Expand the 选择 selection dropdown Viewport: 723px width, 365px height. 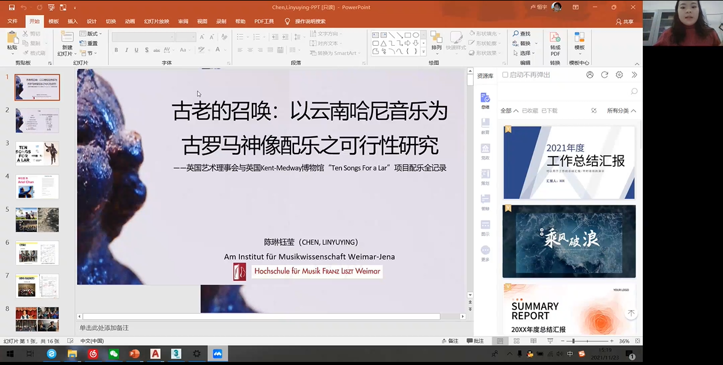coord(525,53)
